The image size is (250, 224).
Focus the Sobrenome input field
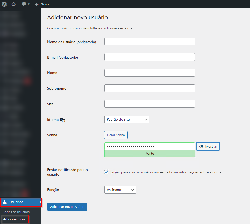[150, 88]
